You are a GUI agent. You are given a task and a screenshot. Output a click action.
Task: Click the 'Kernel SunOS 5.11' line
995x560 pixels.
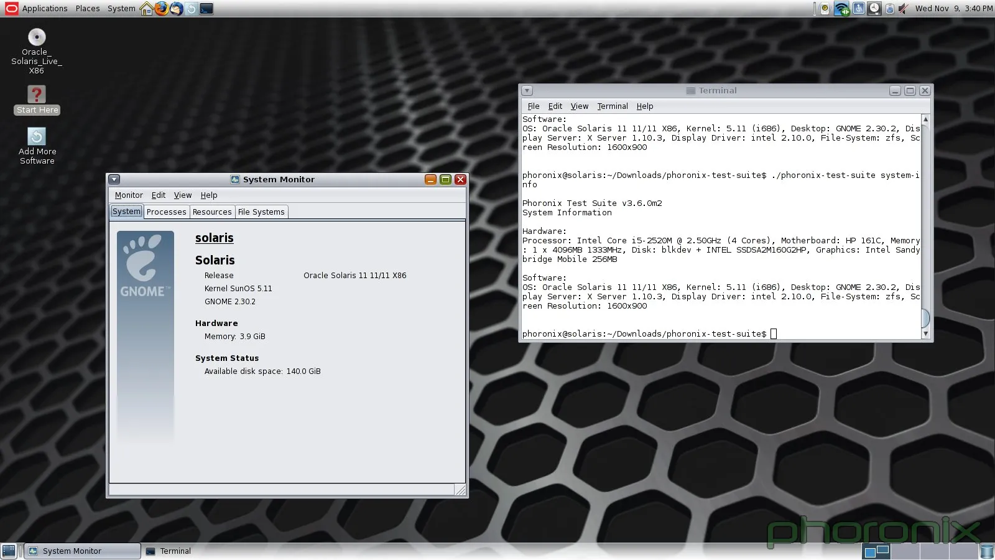(238, 288)
